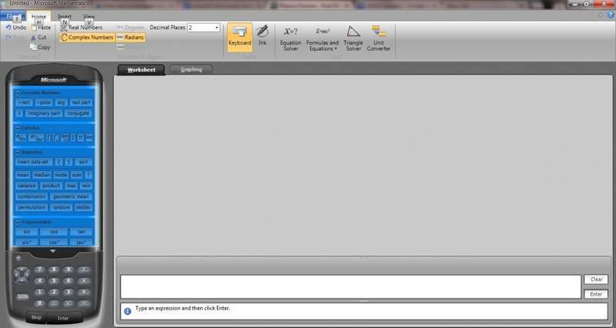Image resolution: width=616 pixels, height=328 pixels.
Task: Click the Paste icon
Action: pos(34,28)
